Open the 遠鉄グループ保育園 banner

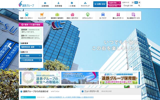pyautogui.click(x=119, y=78)
